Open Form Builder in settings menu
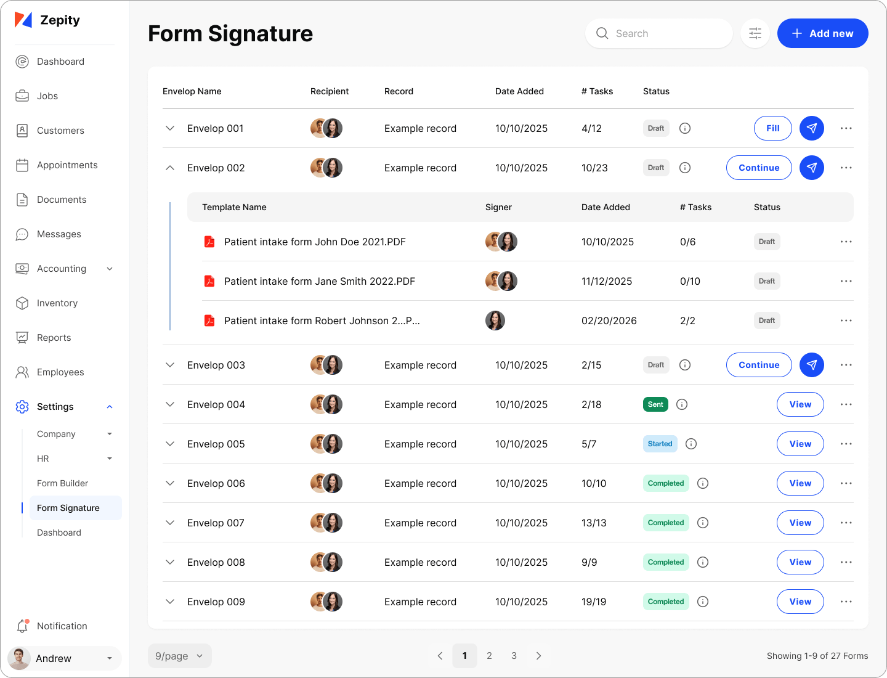Image resolution: width=887 pixels, height=678 pixels. coord(62,483)
